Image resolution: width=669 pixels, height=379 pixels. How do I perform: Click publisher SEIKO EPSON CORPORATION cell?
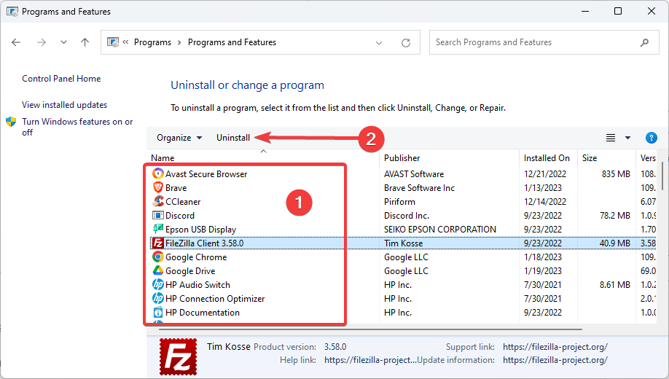(440, 229)
